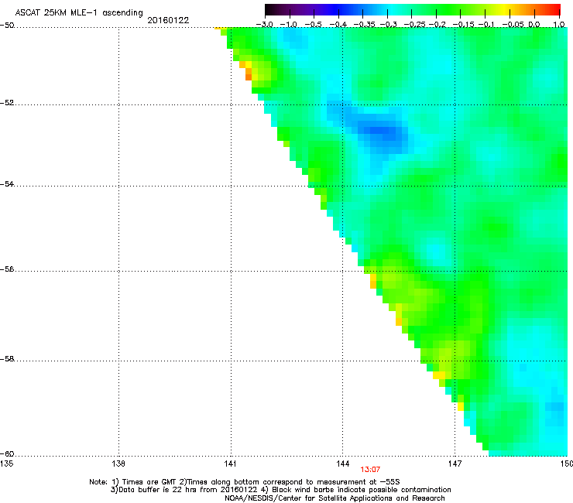
Task: Click the title 'ASCAT 25KM MLE-1 ascending'
Action: coord(79,12)
